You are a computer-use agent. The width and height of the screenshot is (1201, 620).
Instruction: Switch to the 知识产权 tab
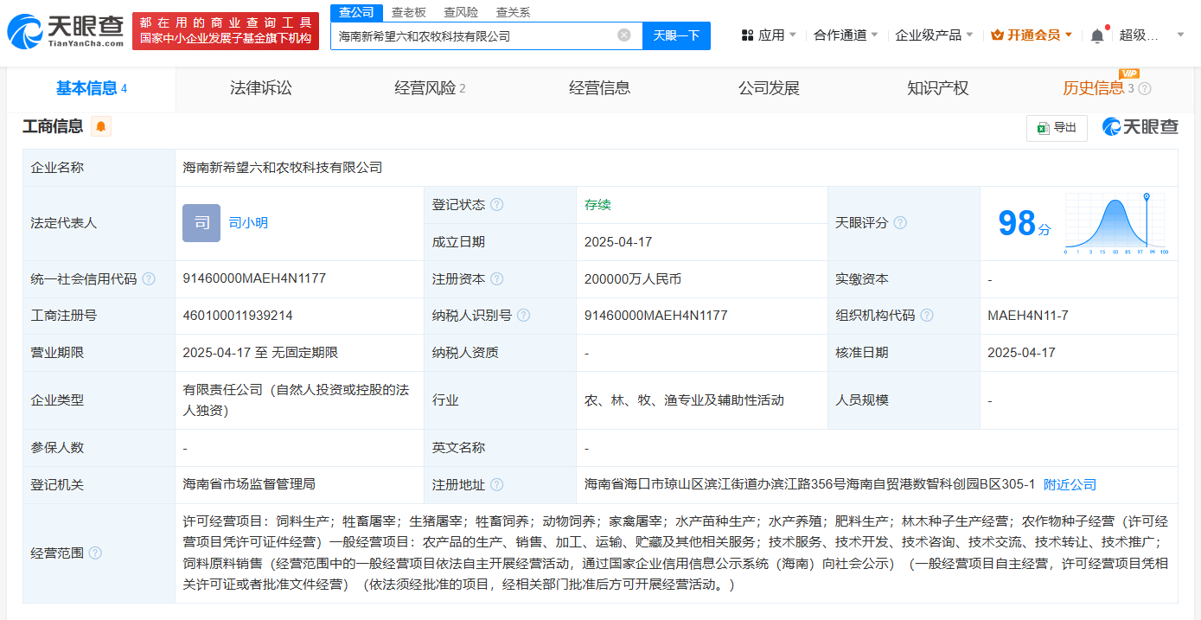click(938, 88)
